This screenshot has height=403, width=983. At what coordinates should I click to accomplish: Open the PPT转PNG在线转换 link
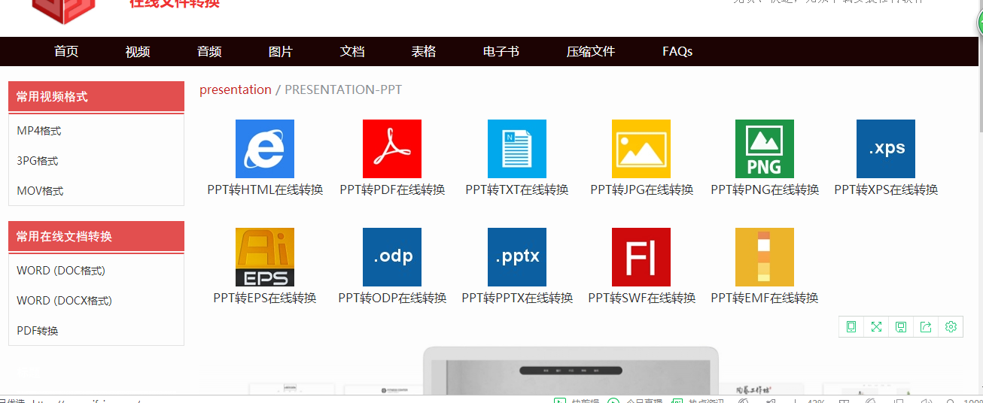click(x=765, y=189)
